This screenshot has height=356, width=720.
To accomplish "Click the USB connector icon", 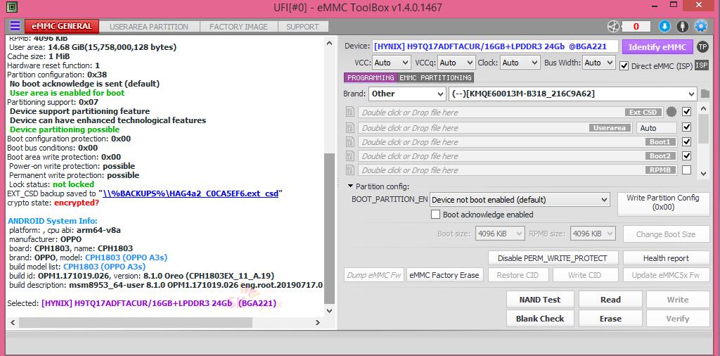I will coord(682,27).
